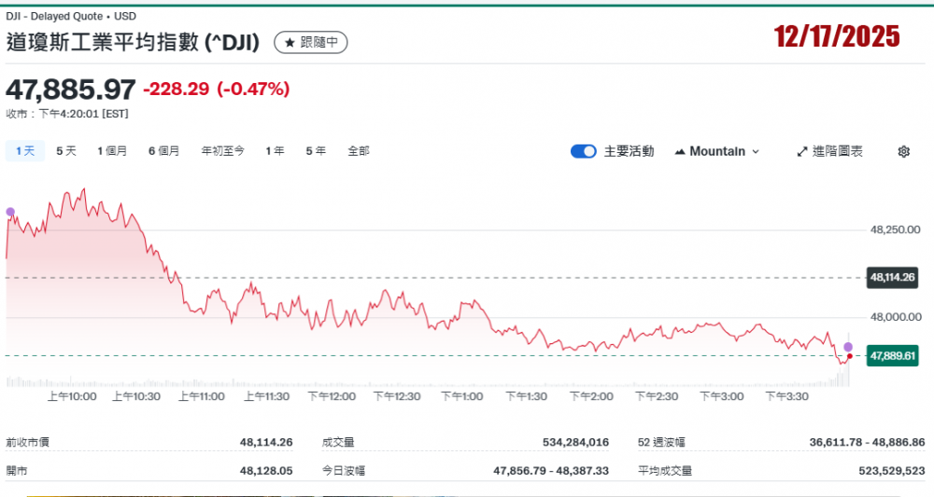Show the 1個月 chart range
Screen dimensions: 934x497
[112, 151]
